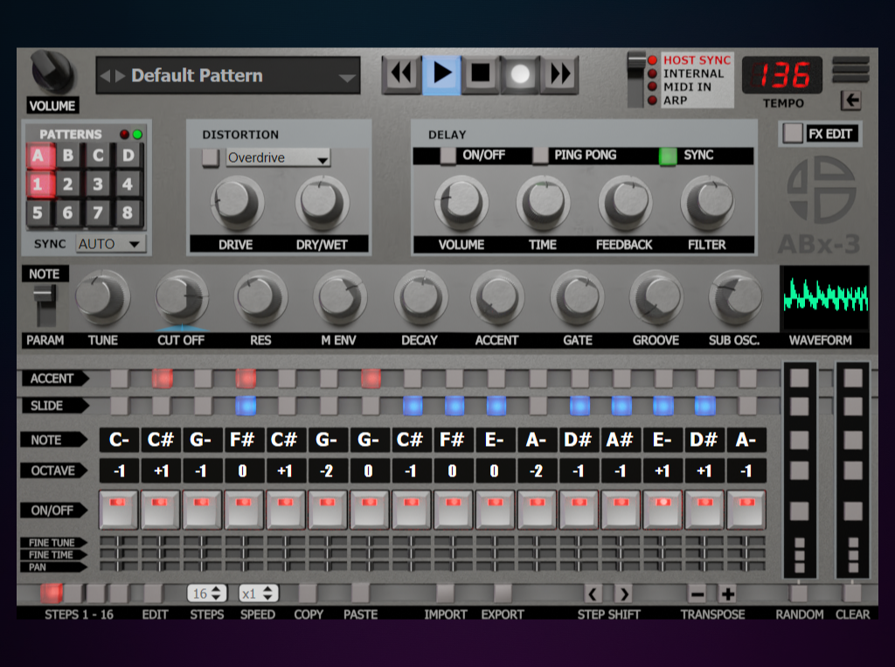The height and width of the screenshot is (667, 895).
Task: Transpose up with the plus button
Action: (727, 594)
